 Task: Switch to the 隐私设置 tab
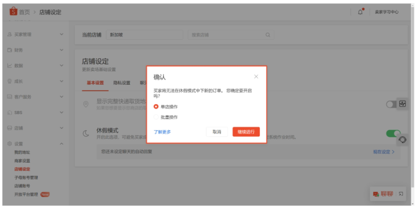pos(122,83)
